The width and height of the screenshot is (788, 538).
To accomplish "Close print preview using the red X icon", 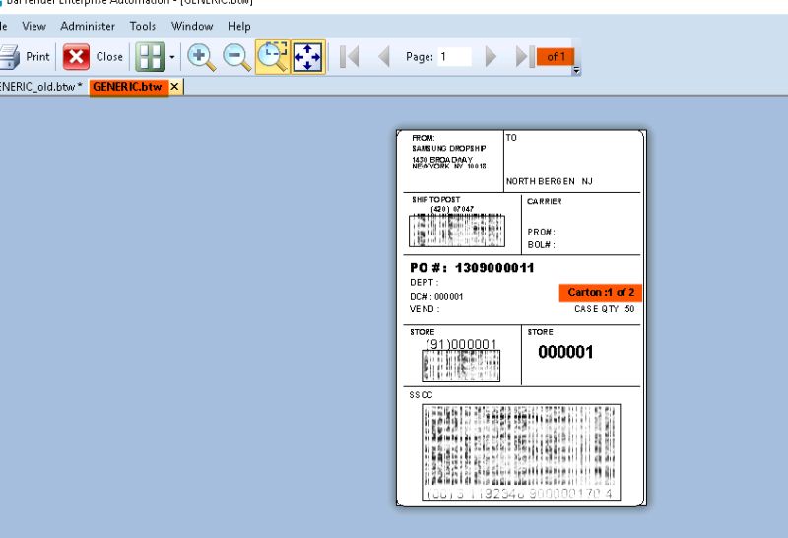I will [76, 57].
